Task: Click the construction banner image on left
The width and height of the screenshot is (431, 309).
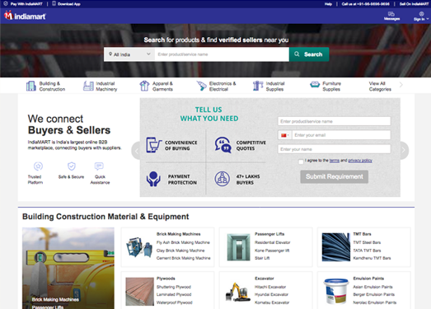Action: click(x=68, y=268)
